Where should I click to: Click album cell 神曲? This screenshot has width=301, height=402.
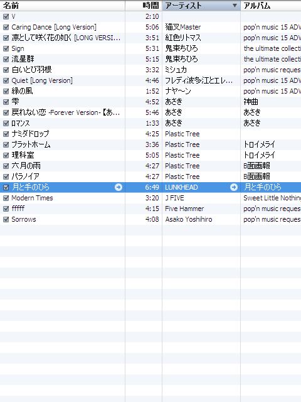tap(251, 102)
